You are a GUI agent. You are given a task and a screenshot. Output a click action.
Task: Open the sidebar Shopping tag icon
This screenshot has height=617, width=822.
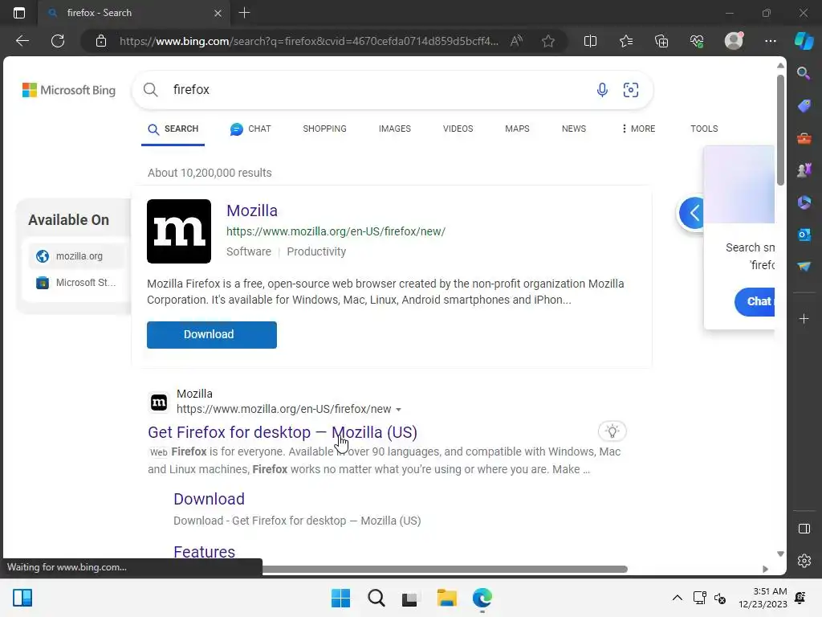coord(804,106)
